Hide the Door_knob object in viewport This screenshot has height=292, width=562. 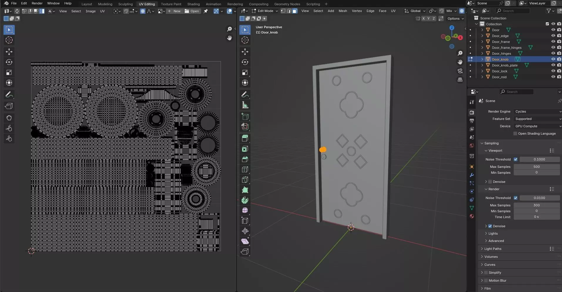pyautogui.click(x=553, y=59)
